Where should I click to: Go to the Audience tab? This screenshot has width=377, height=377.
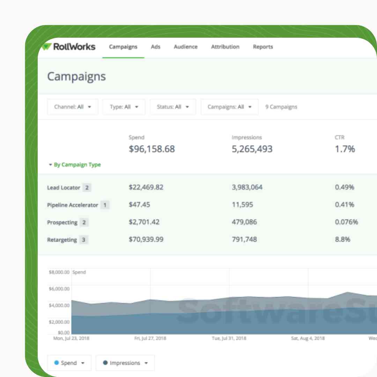pyautogui.click(x=186, y=47)
